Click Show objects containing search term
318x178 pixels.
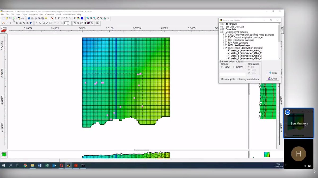(240, 79)
